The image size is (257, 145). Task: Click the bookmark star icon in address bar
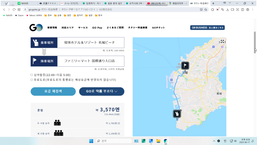206,10
